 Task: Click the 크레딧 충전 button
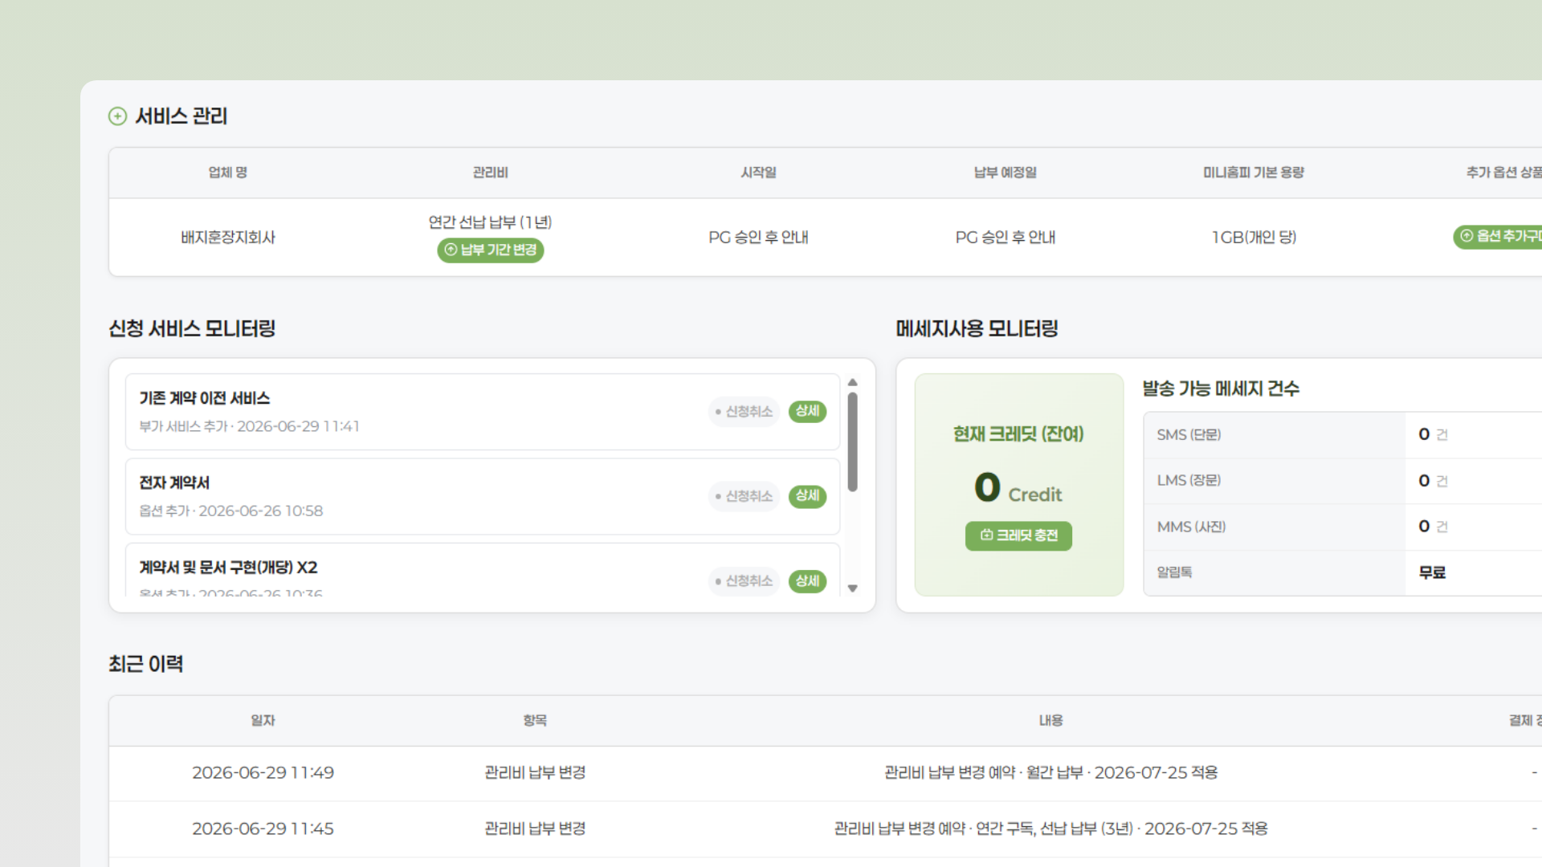pos(1018,535)
